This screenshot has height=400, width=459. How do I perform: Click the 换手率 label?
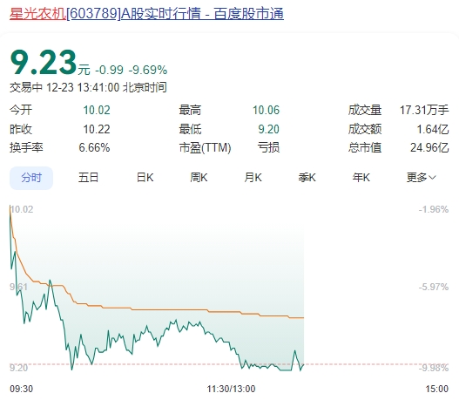[x=26, y=147]
